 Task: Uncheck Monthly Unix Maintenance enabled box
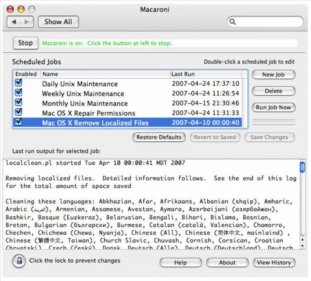point(18,102)
